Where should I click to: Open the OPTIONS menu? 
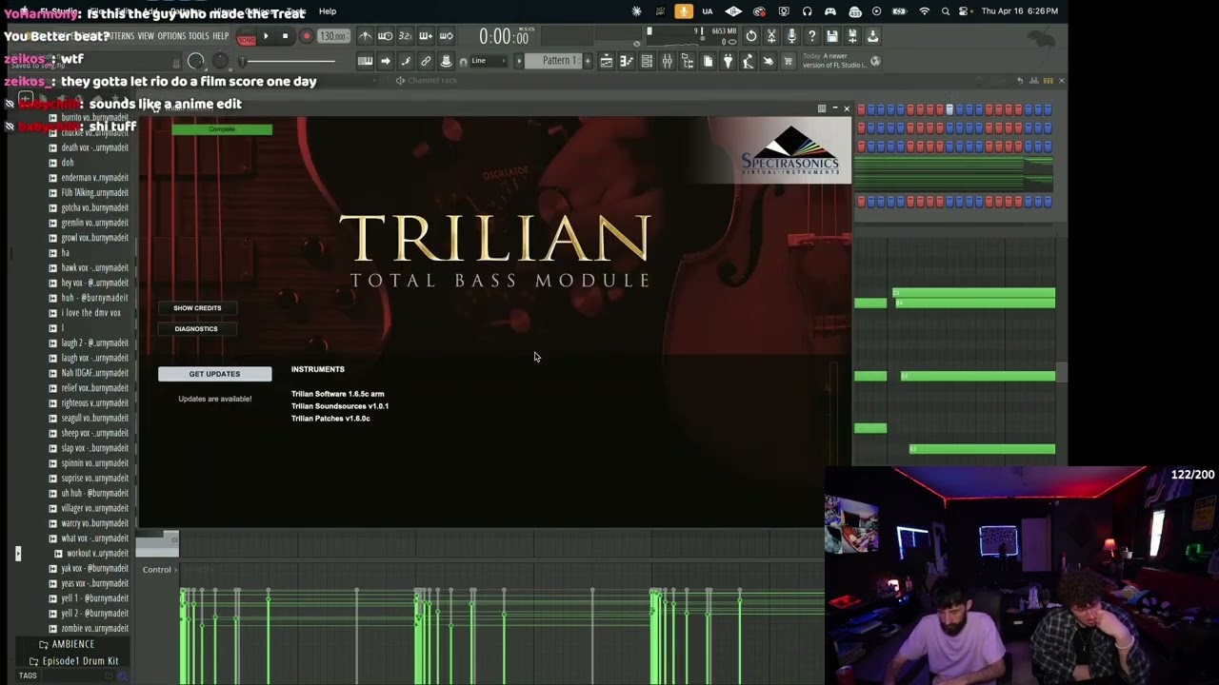(171, 36)
